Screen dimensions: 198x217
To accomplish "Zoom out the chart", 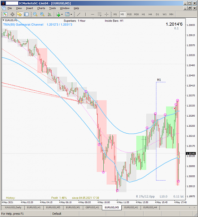I will pos(35,14).
